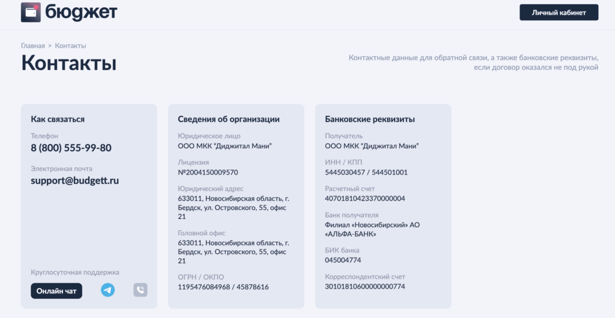Click the license number №2004150009570

click(x=208, y=172)
